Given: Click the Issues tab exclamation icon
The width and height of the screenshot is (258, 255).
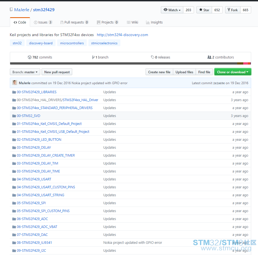Looking at the screenshot, I should coord(36,22).
